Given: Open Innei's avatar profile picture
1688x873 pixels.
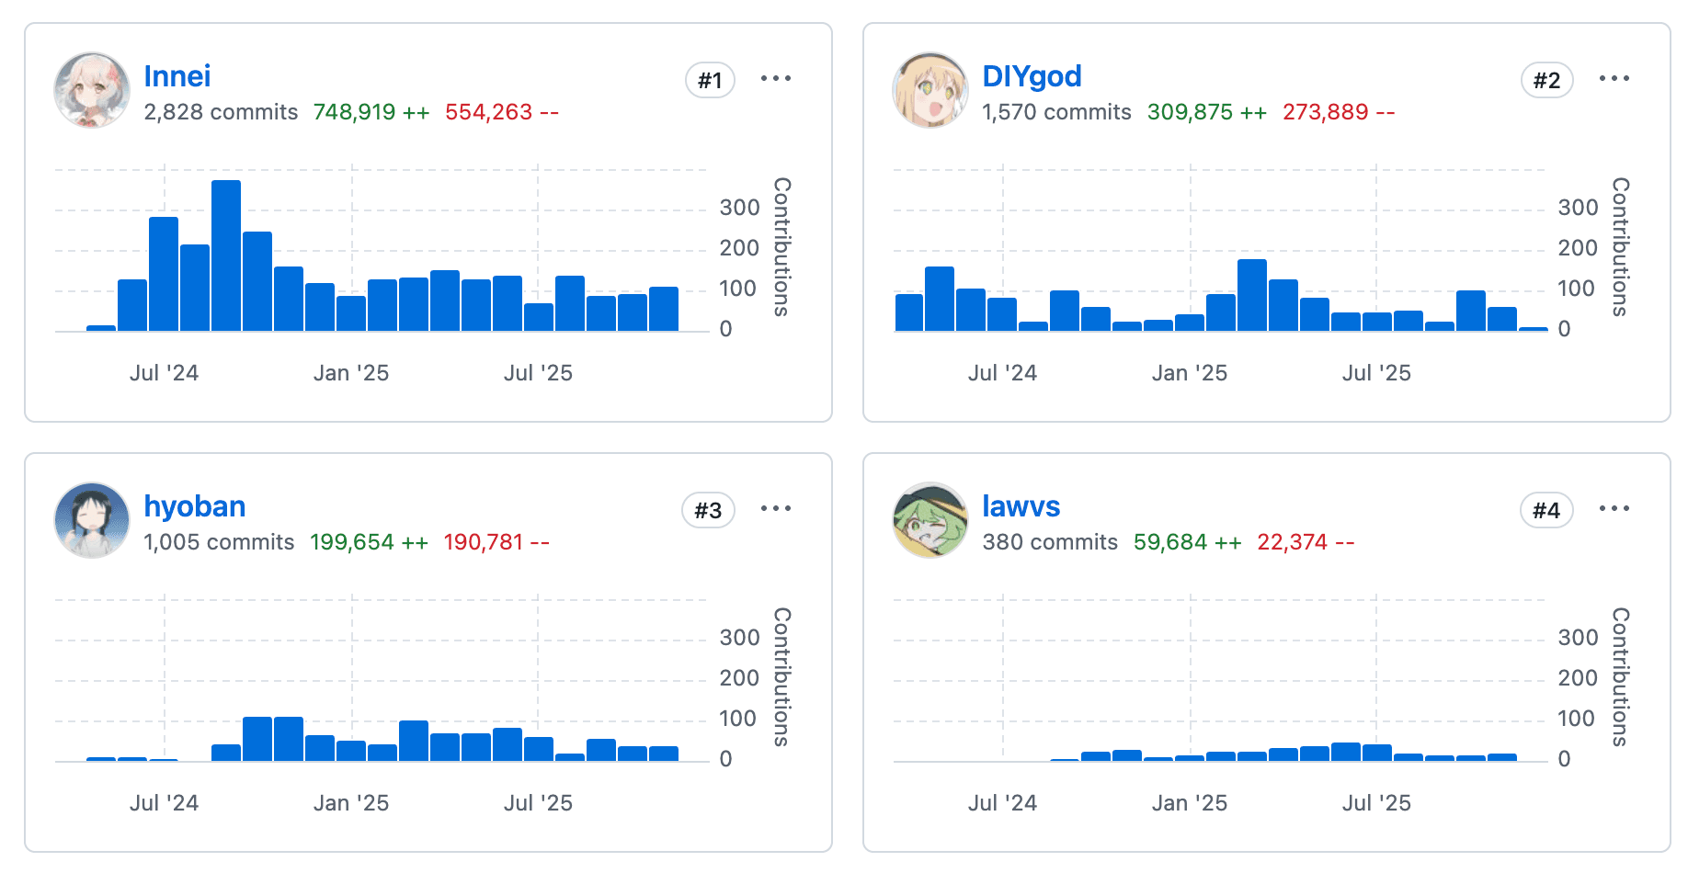Looking at the screenshot, I should pos(92,90).
